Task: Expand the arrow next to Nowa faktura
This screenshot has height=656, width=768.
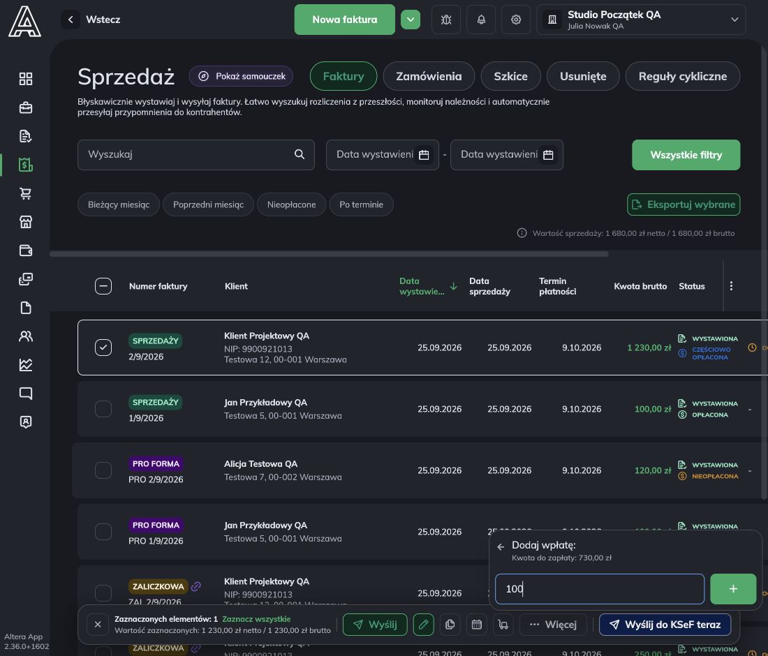Action: (411, 20)
